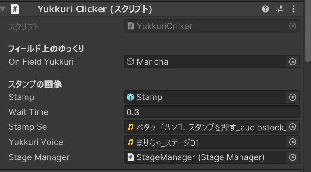Screen dimensions: 311x172
Task: Open object picker for Stamp field
Action: (292, 97)
